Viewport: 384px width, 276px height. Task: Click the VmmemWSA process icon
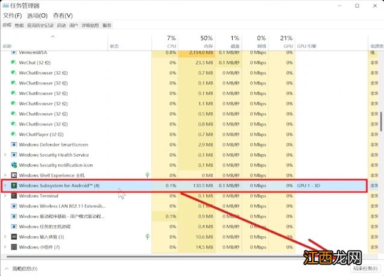pos(14,52)
